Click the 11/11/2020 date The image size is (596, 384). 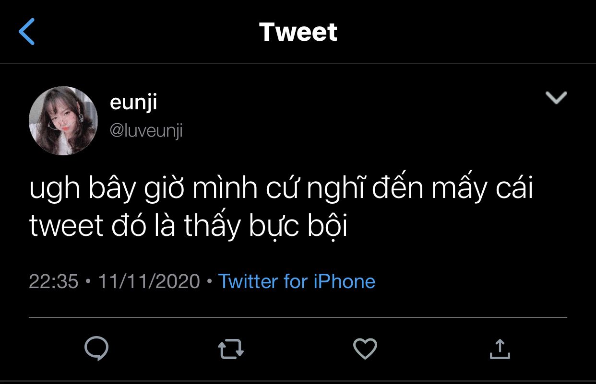pyautogui.click(x=149, y=281)
